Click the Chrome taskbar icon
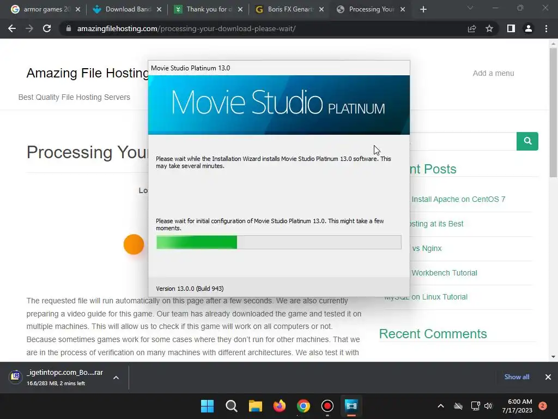The width and height of the screenshot is (558, 419). click(303, 406)
